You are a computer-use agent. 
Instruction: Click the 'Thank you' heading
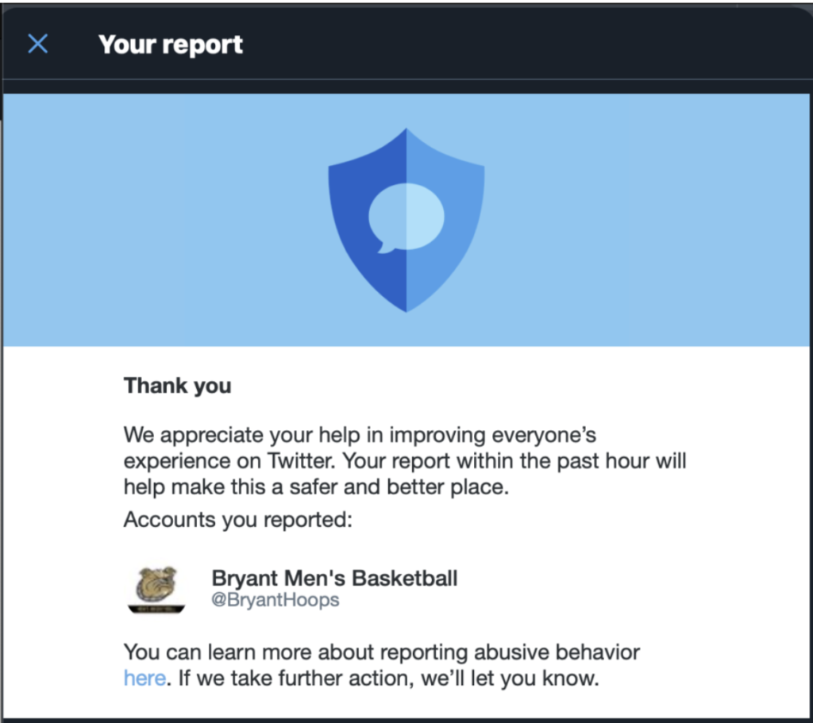click(177, 386)
